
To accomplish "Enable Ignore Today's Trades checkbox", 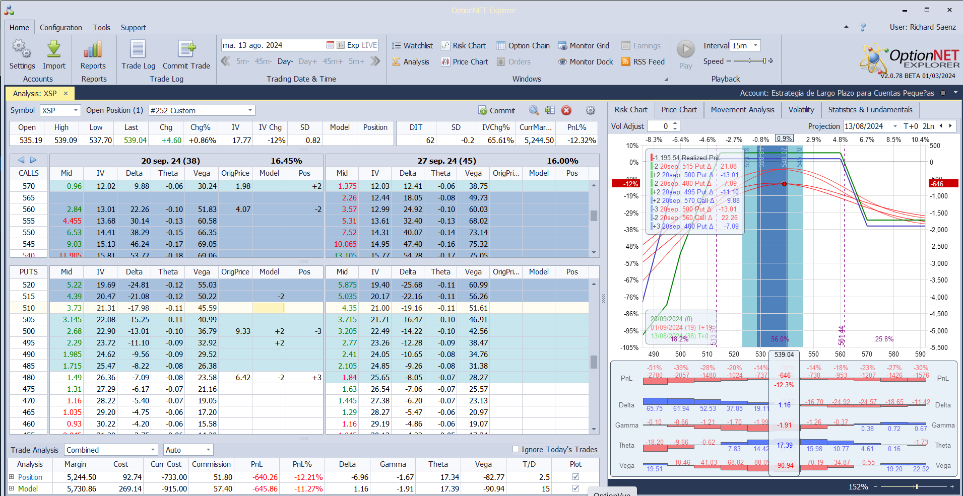I will click(516, 449).
